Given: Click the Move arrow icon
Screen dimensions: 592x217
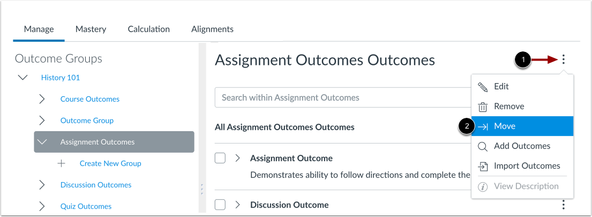Looking at the screenshot, I should 483,126.
